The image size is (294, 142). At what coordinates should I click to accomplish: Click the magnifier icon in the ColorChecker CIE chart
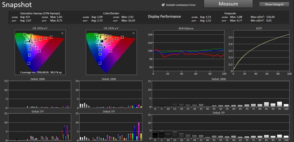[x=133, y=33]
